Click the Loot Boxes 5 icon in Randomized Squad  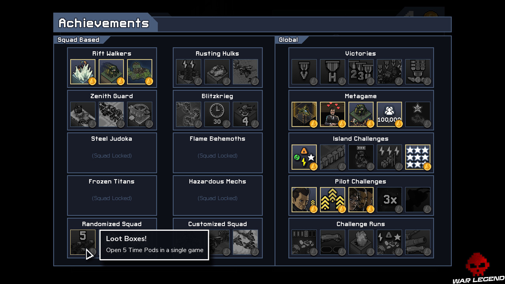[x=83, y=242]
